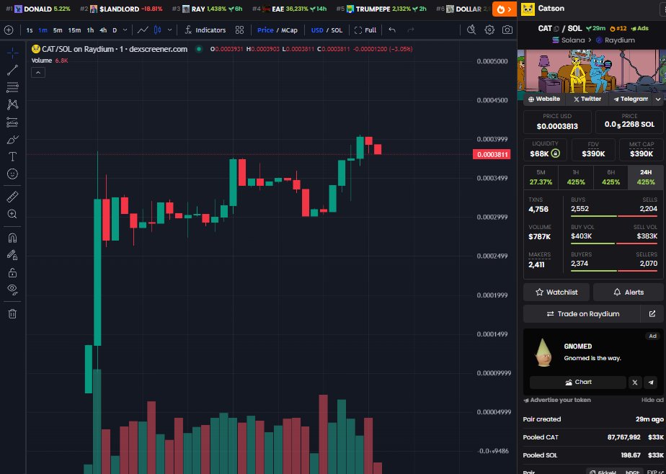Image resolution: width=666 pixels, height=474 pixels.
Task: Open the text annotation tool
Action: point(11,156)
